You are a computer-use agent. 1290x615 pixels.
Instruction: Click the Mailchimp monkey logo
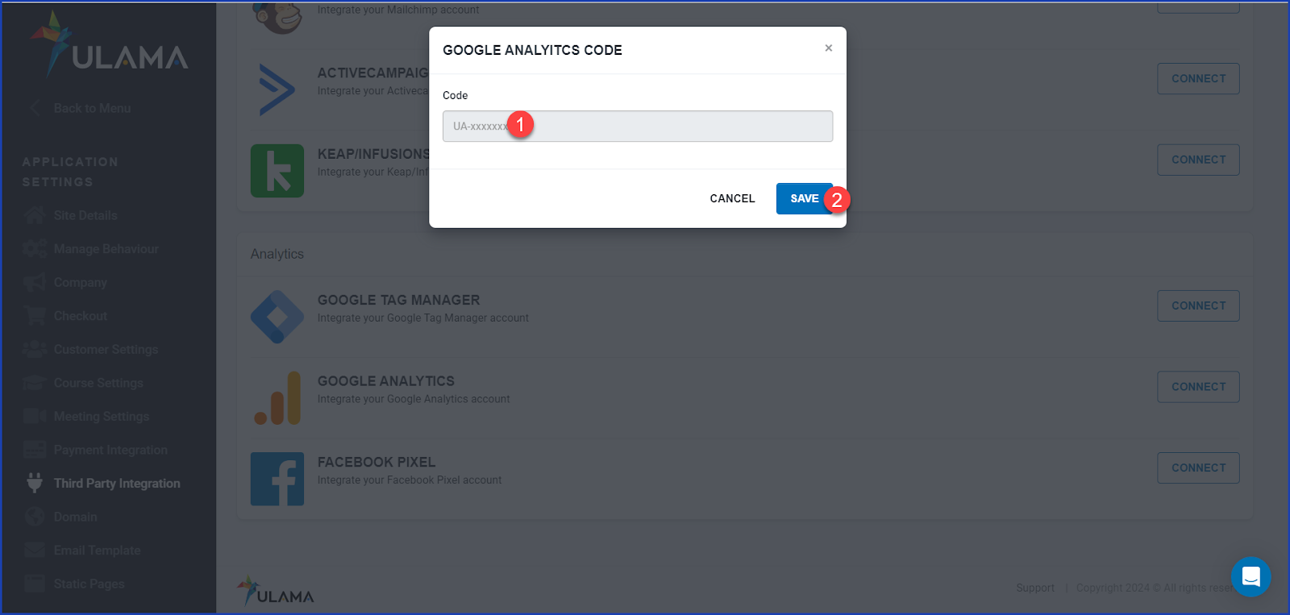[278, 16]
